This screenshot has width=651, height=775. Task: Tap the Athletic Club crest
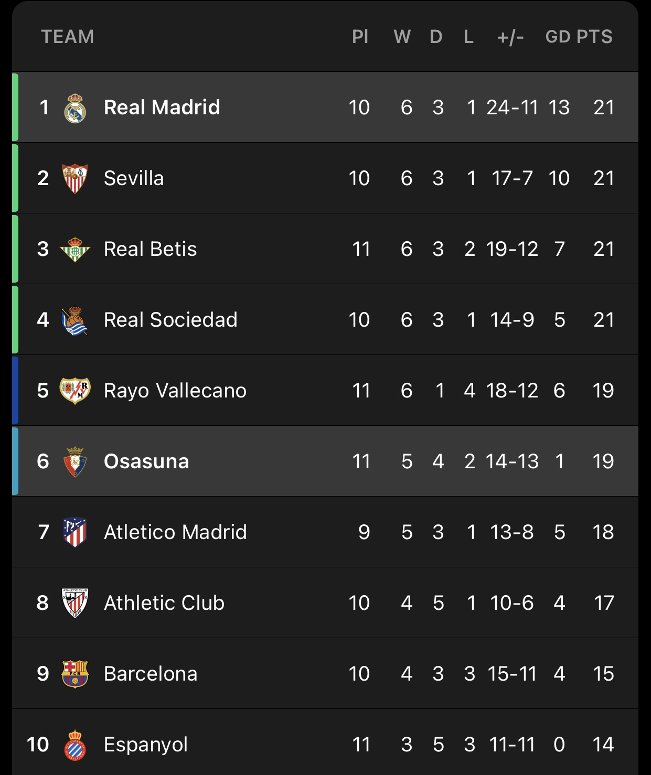(75, 603)
